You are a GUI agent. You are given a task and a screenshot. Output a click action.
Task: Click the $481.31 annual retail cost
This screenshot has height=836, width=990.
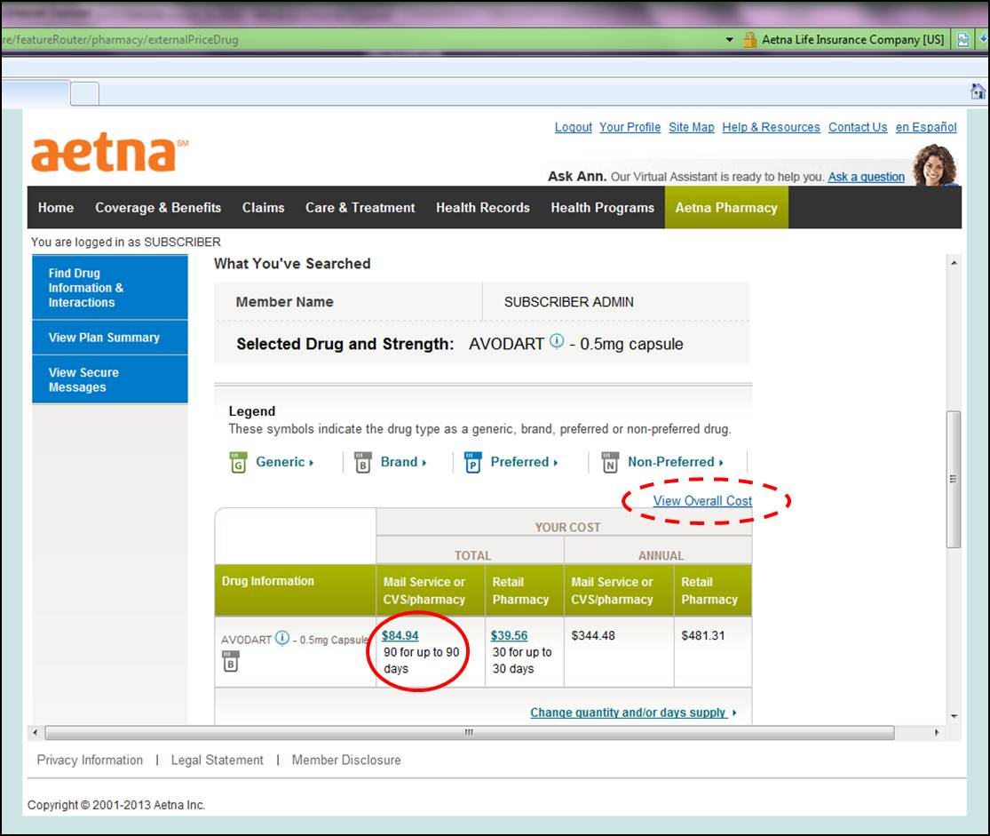(x=702, y=635)
